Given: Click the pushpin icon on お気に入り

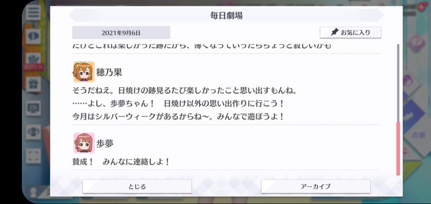Looking at the screenshot, I should pyautogui.click(x=335, y=32).
